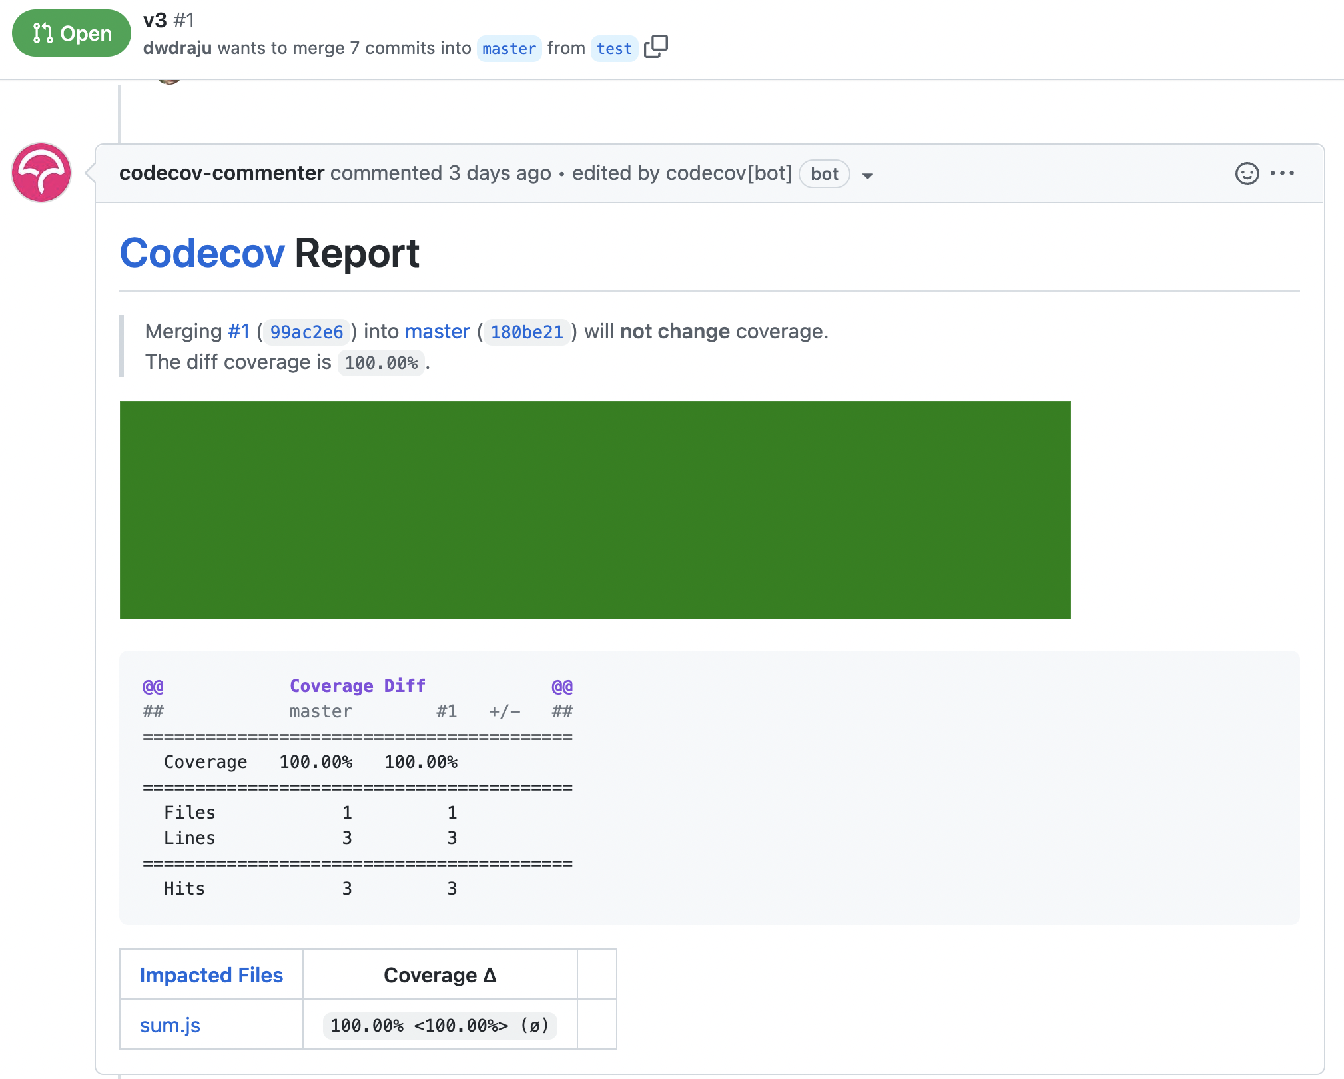Click the Codecov avatar icon
The image size is (1344, 1079).
coord(41,173)
